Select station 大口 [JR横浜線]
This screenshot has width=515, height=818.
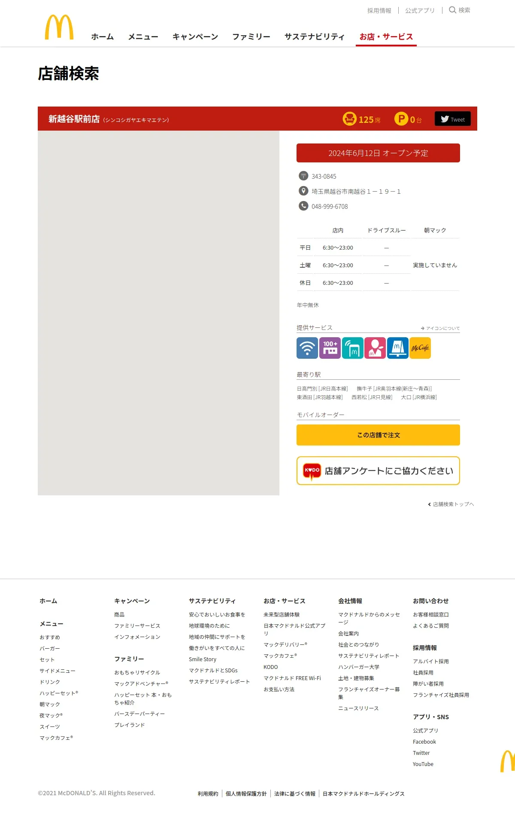click(419, 397)
